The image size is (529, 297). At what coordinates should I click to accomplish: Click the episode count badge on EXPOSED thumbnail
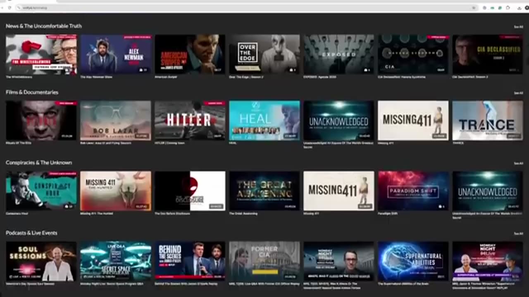click(x=366, y=70)
